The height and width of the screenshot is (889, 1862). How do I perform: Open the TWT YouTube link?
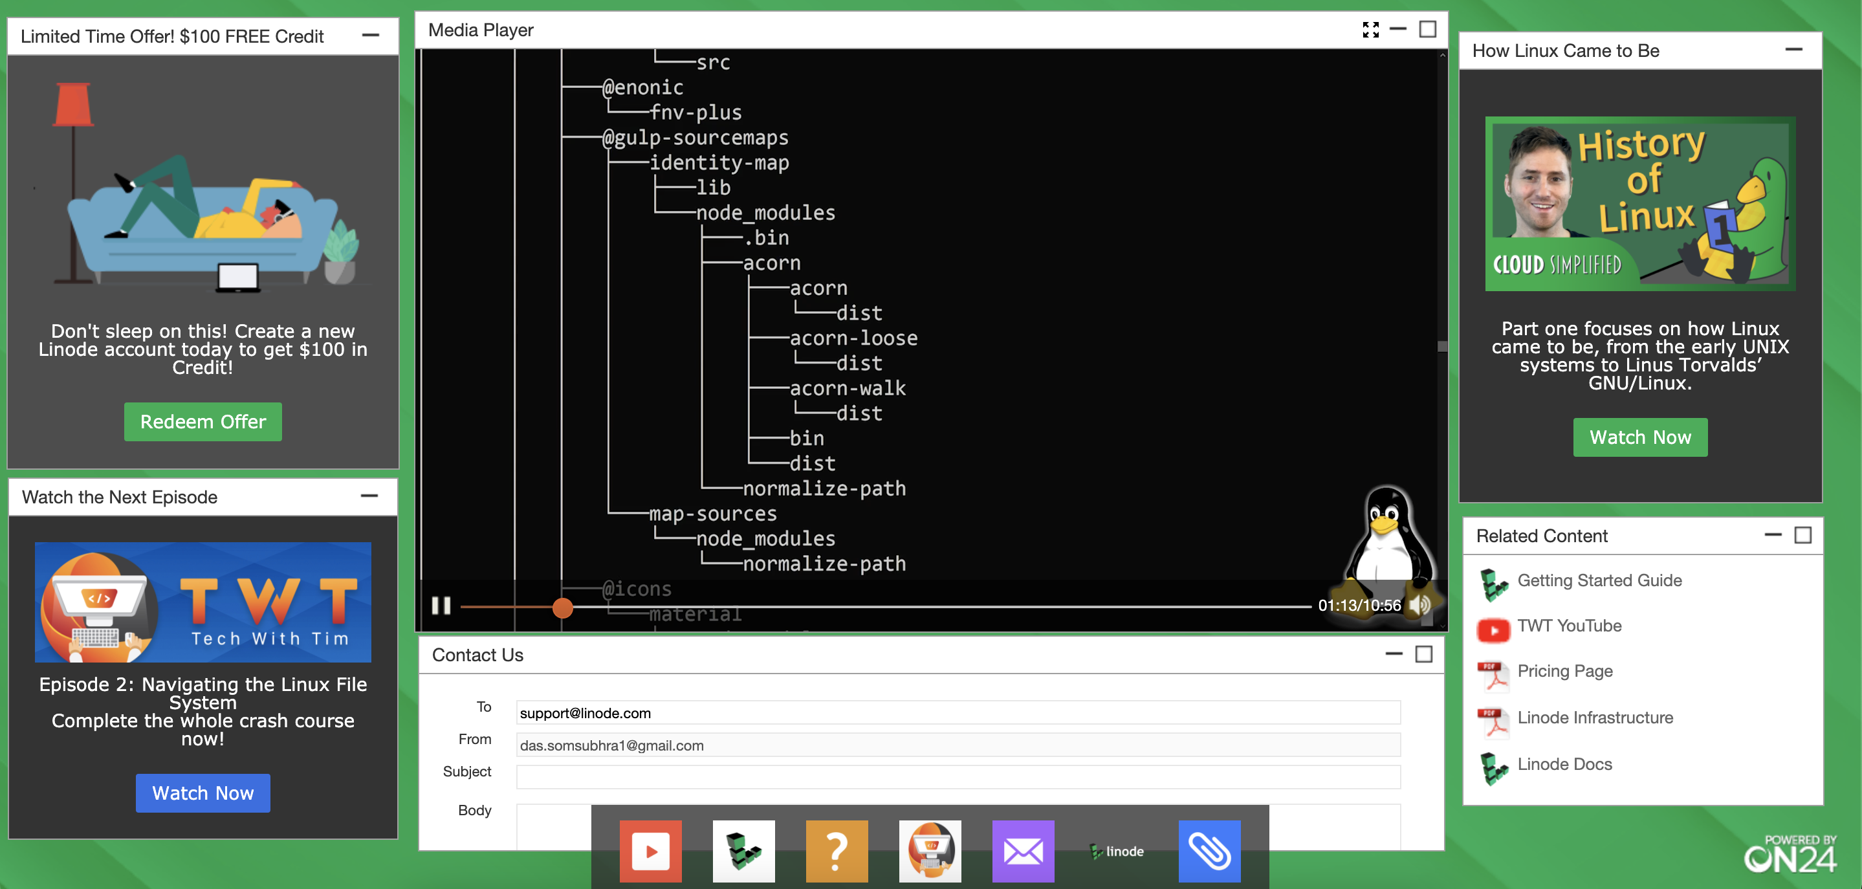click(x=1568, y=626)
